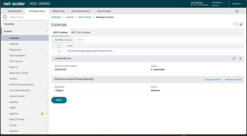Open Reports in the sidebar
Image resolution: width=247 pixels, height=136 pixels.
13,67
